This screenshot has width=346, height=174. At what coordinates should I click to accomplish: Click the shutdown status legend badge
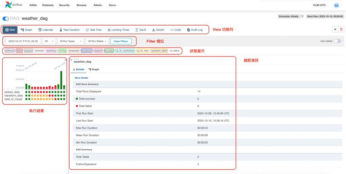click(86, 51)
